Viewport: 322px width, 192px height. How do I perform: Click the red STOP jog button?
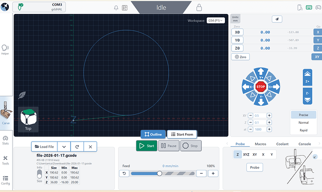(261, 86)
